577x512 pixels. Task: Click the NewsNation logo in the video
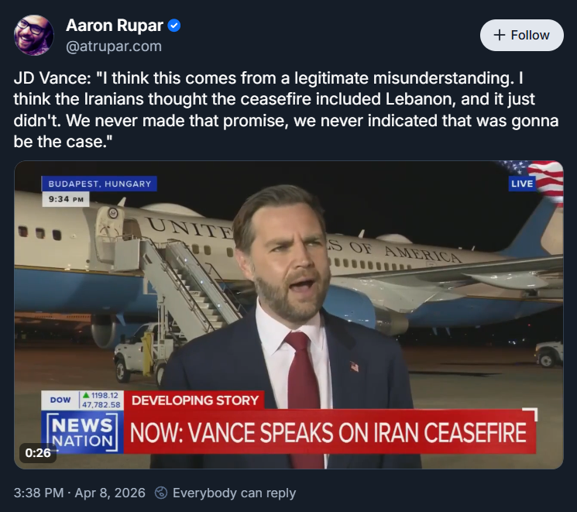tap(81, 432)
